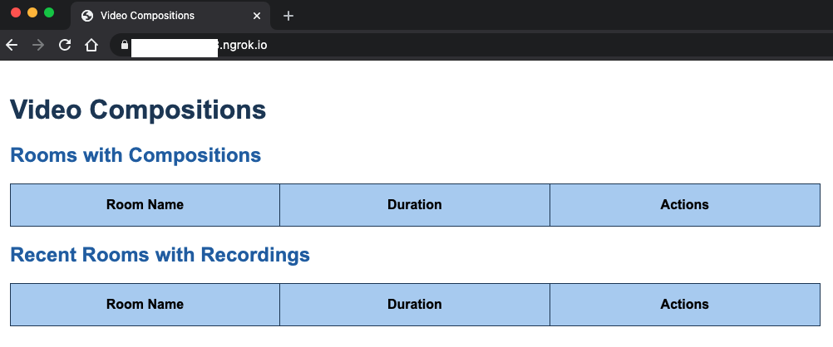
Task: Click Duration header under Recent Rooms
Action: coord(414,305)
